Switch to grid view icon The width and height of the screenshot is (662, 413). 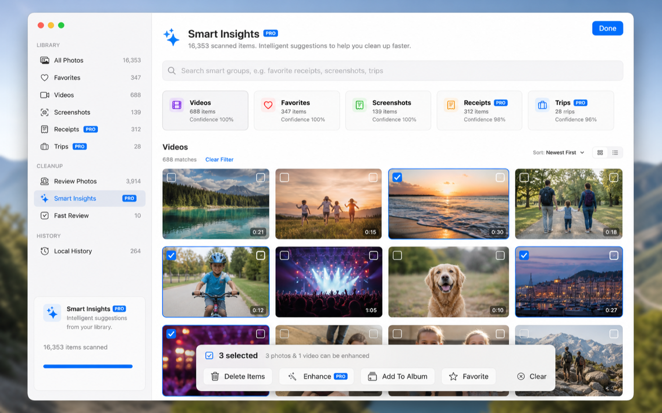coord(600,152)
